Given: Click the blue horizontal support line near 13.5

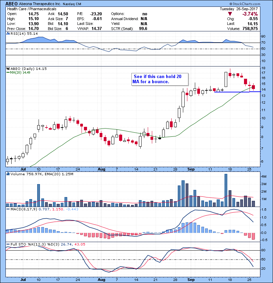Looking at the screenshot, I should [x=238, y=92].
